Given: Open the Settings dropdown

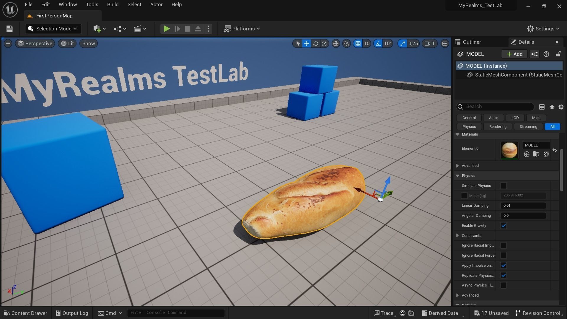Looking at the screenshot, I should pyautogui.click(x=543, y=29).
